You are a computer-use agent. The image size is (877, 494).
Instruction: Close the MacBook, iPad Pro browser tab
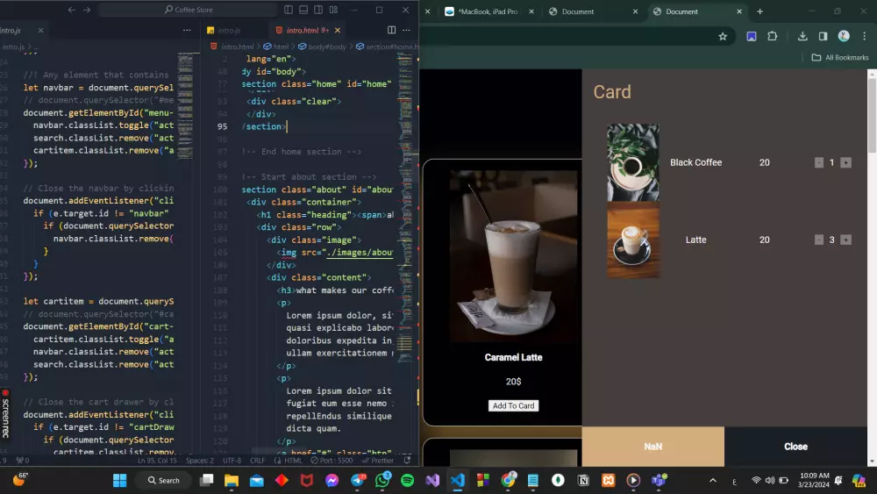[531, 11]
